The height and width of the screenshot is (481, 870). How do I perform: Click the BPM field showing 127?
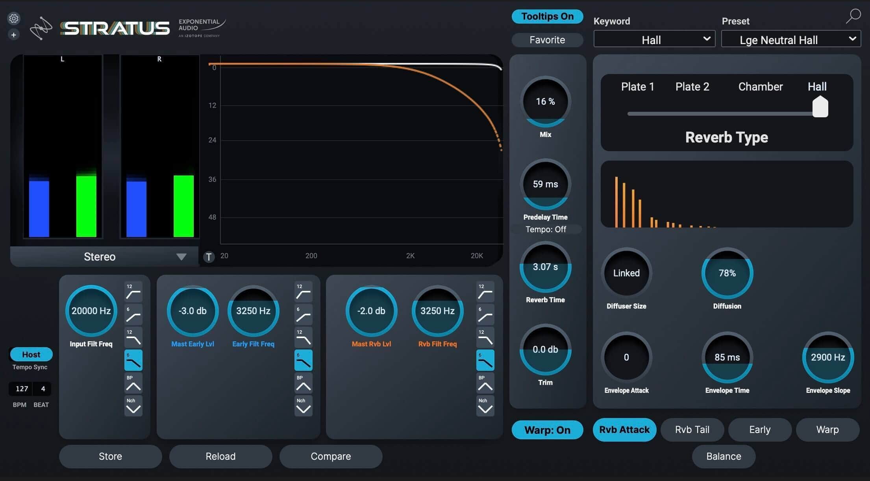22,389
